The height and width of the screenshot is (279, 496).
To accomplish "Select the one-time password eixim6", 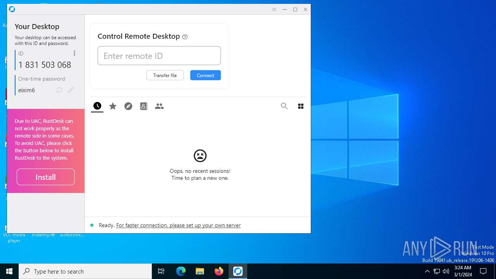I will pos(26,90).
